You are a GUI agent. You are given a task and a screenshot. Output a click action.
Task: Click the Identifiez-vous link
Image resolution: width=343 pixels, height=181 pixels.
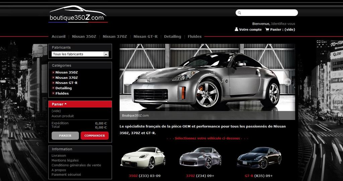coord(283,24)
